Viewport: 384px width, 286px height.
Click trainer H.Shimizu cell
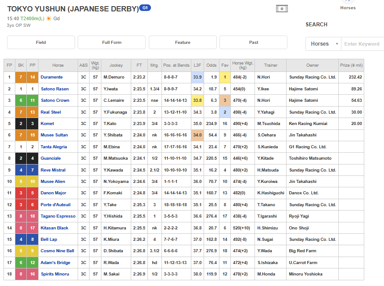(x=271, y=228)
